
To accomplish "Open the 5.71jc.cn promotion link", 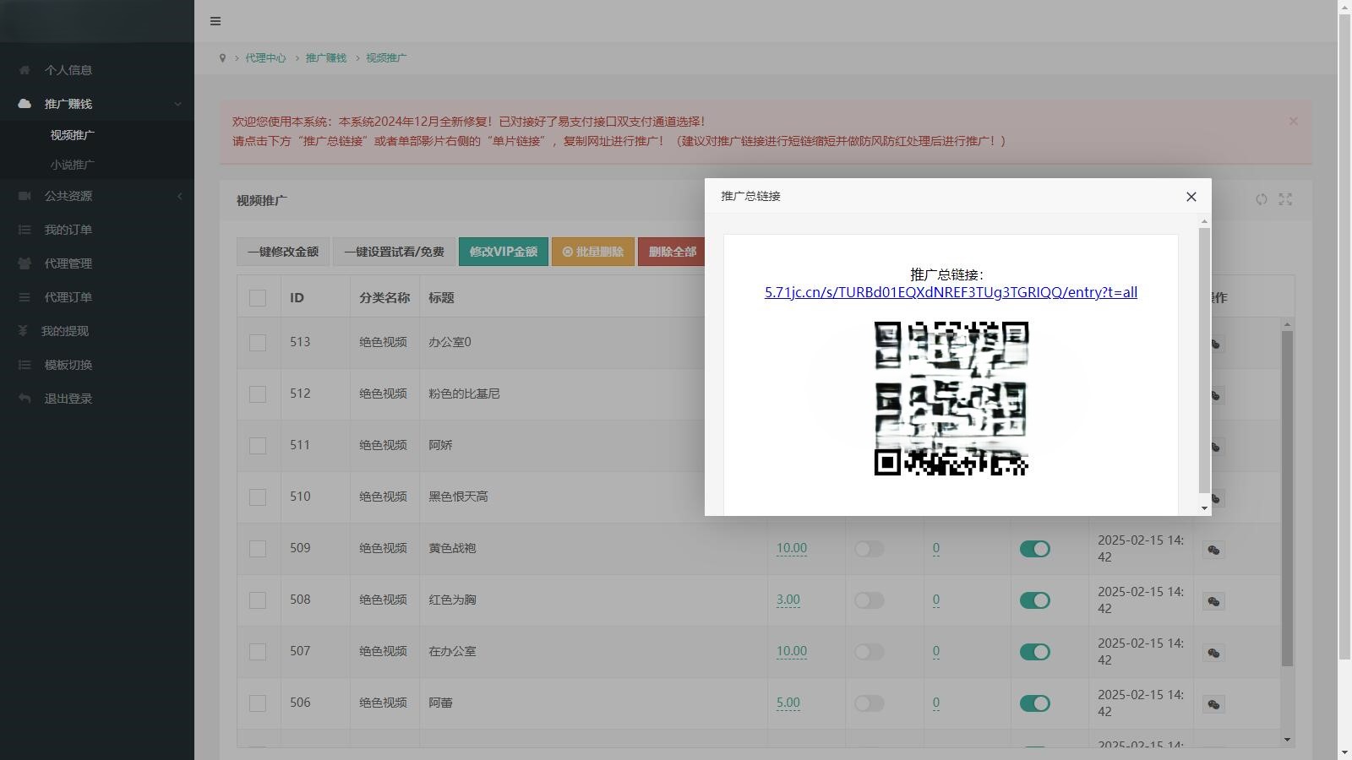I will pyautogui.click(x=951, y=292).
